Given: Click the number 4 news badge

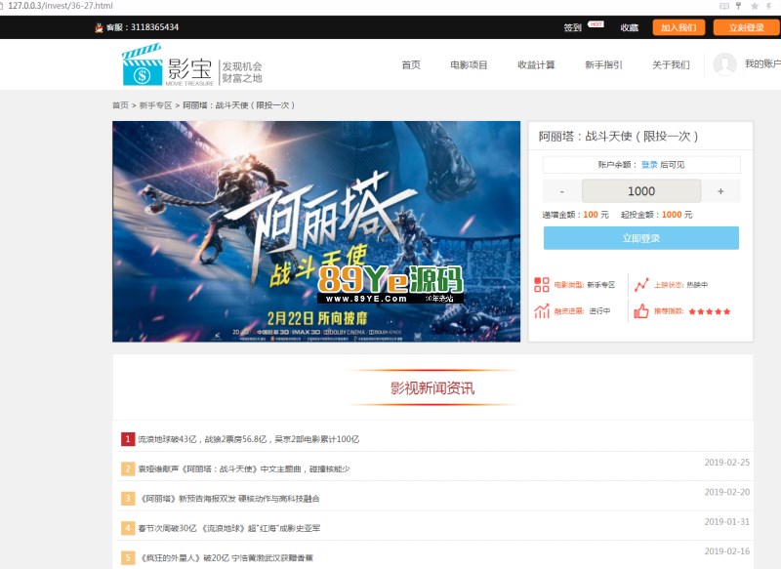Looking at the screenshot, I should point(128,528).
